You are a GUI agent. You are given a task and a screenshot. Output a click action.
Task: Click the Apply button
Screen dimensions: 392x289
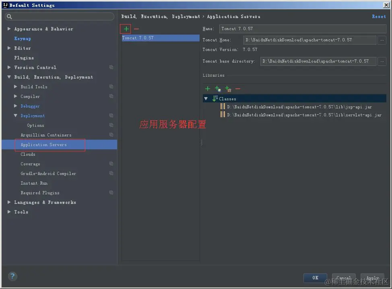[373, 278]
